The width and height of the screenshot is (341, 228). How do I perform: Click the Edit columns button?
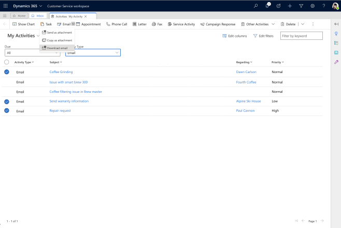click(x=234, y=36)
